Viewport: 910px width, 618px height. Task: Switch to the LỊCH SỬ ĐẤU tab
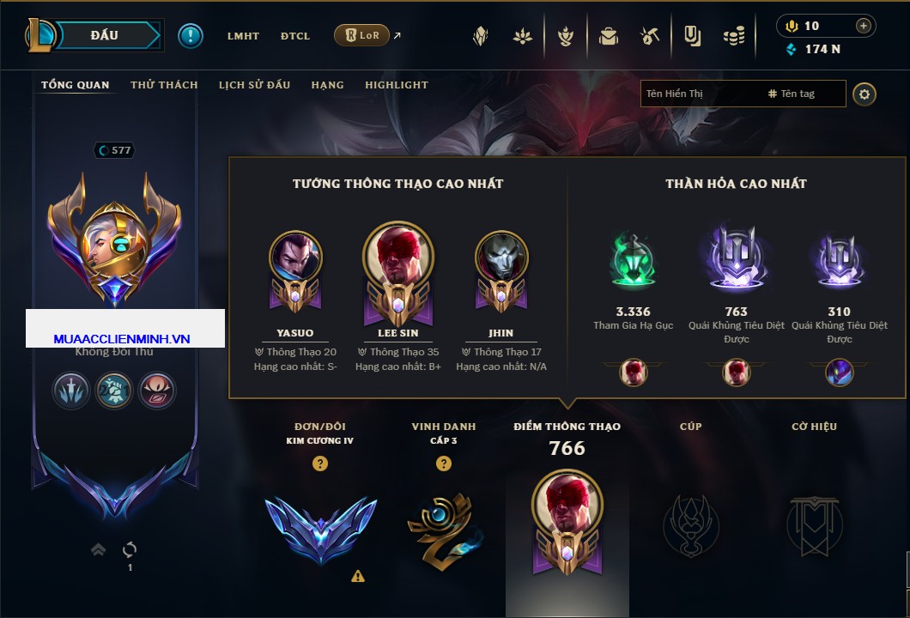point(254,85)
